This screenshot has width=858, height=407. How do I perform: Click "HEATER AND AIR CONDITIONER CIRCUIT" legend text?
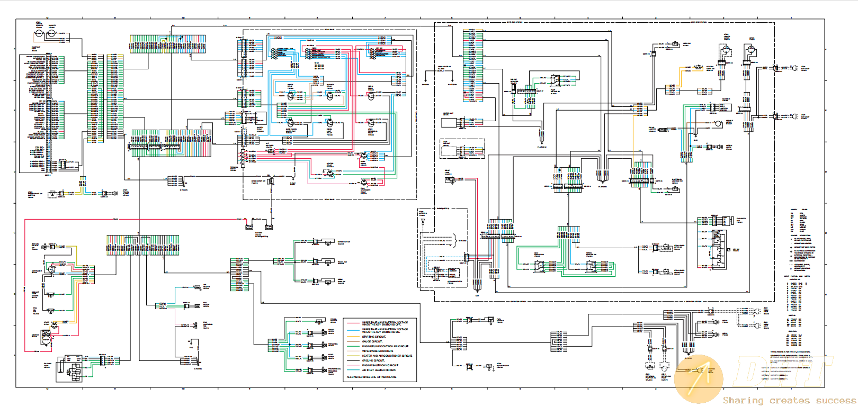(387, 356)
